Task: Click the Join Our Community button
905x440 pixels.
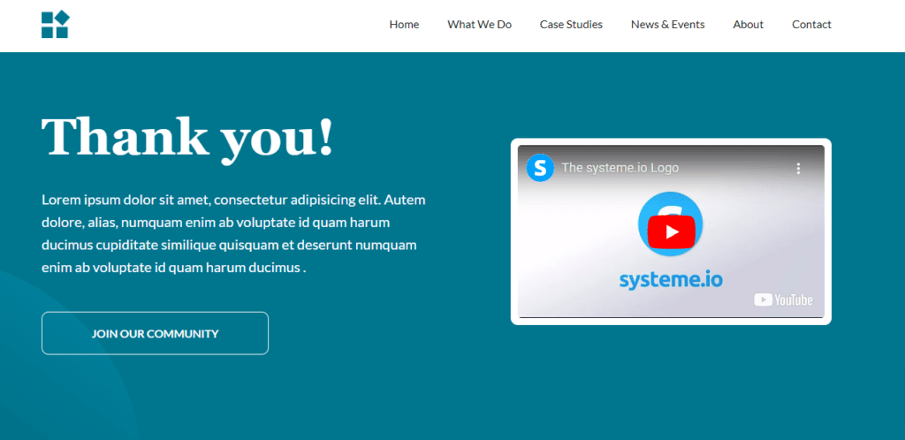Action: coord(156,333)
